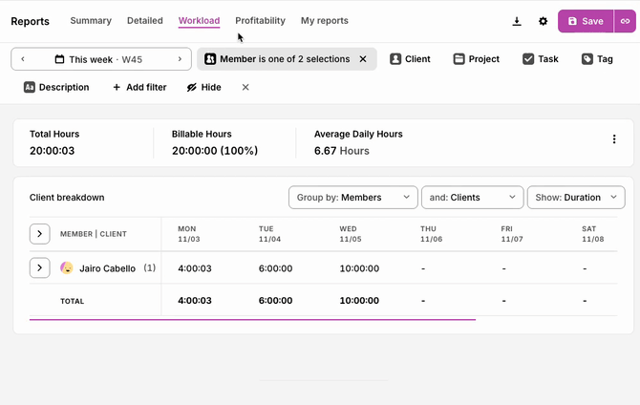Go to previous week with left arrow
This screenshot has width=640, height=405.
click(23, 59)
